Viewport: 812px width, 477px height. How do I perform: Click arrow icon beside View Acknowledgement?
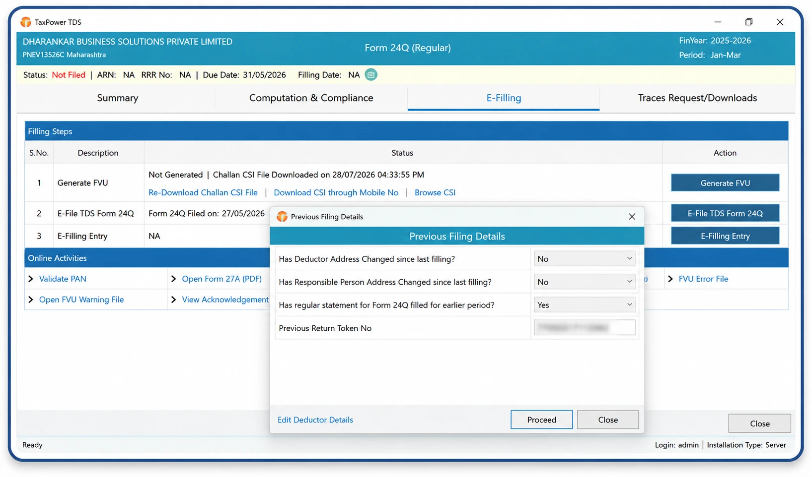[173, 299]
